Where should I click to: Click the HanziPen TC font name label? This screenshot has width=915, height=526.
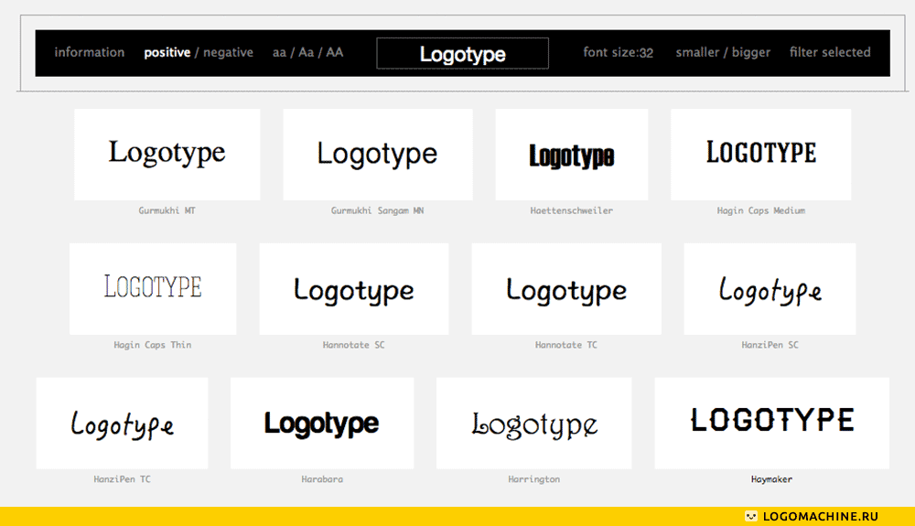click(122, 478)
